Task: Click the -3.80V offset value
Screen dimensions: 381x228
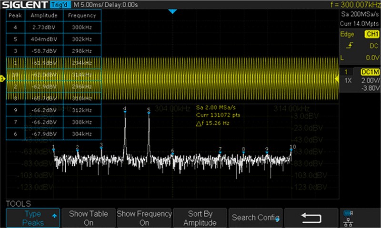Action: [370, 88]
